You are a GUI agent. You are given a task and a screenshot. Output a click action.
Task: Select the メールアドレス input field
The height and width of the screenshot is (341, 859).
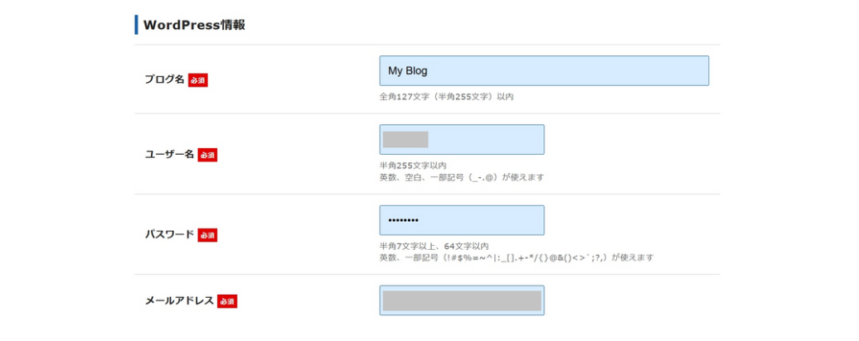[x=462, y=300]
